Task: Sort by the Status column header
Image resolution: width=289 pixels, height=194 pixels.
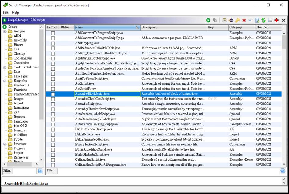Action: coord(67,27)
